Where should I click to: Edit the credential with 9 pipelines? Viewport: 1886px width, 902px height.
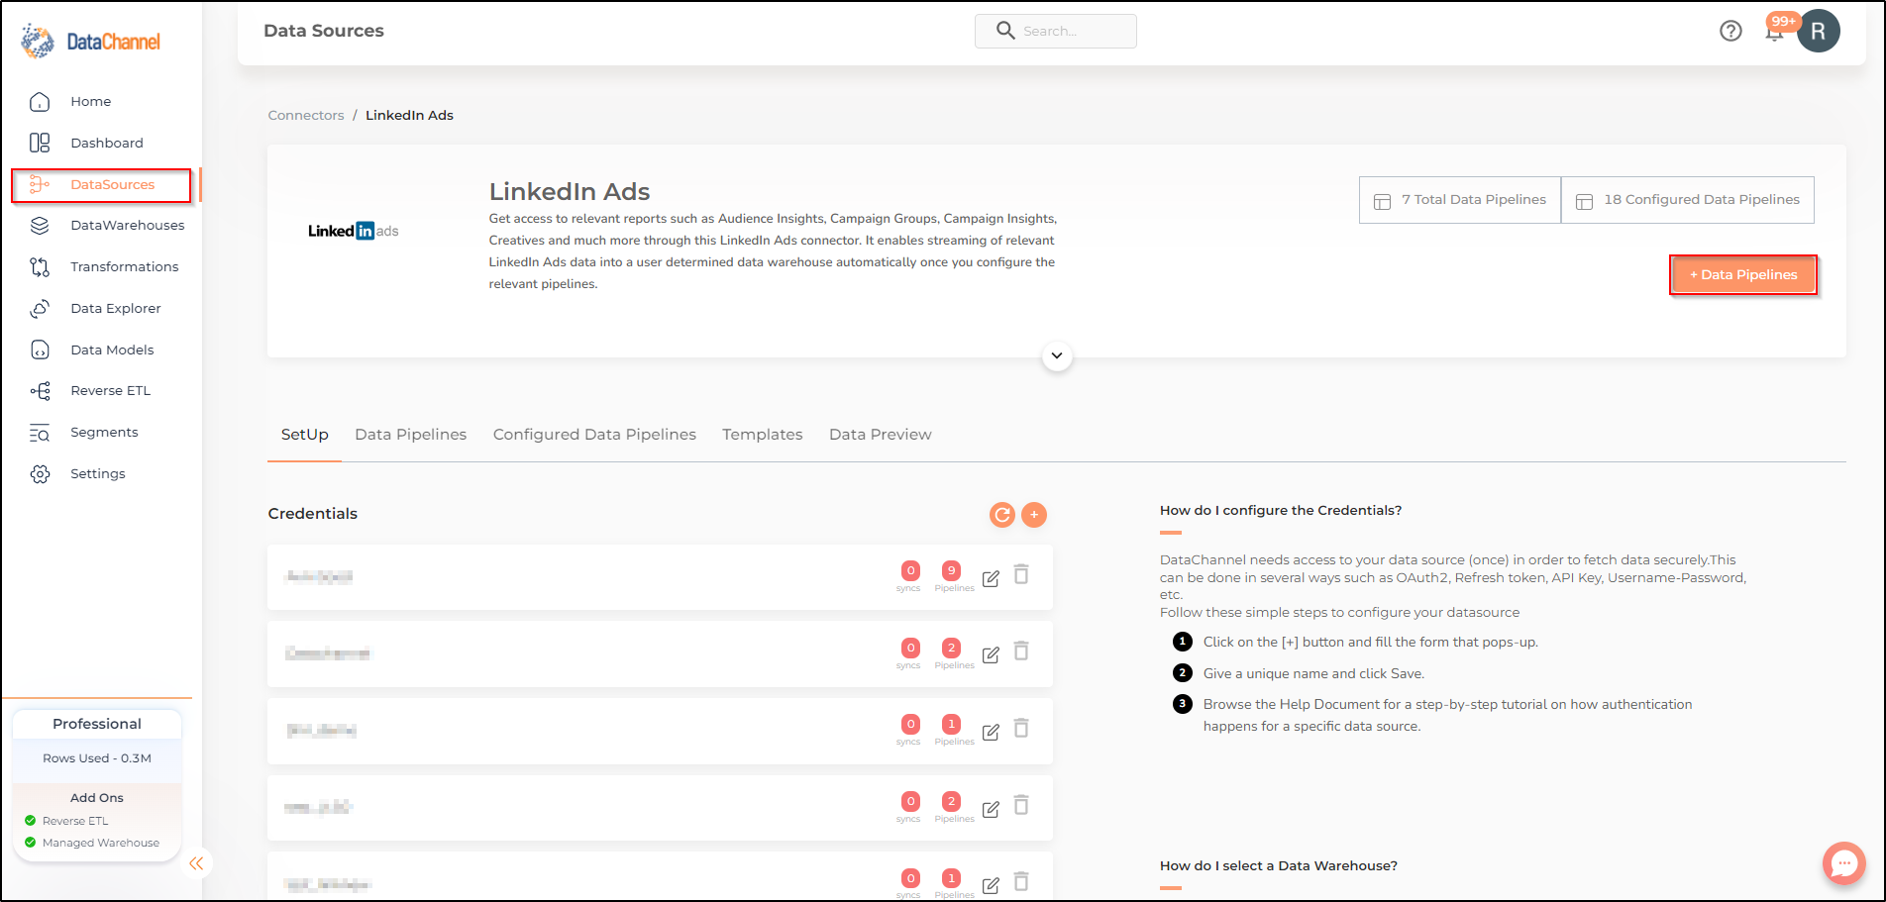pos(991,578)
